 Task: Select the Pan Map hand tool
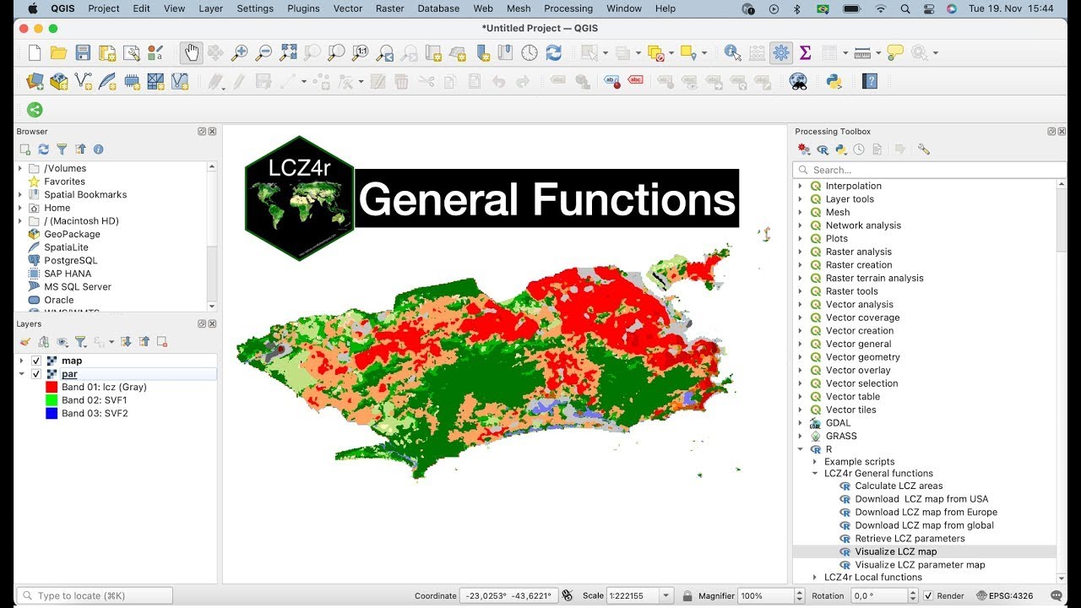(192, 53)
